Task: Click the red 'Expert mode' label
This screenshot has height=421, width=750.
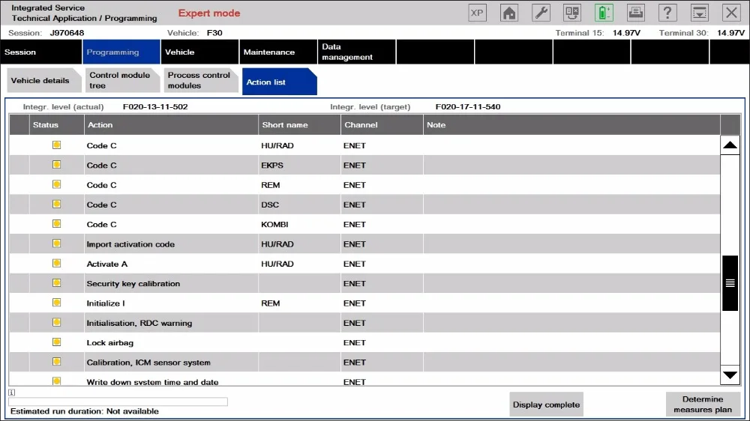Action: point(209,13)
